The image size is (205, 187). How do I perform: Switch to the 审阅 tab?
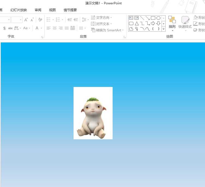click(38, 10)
